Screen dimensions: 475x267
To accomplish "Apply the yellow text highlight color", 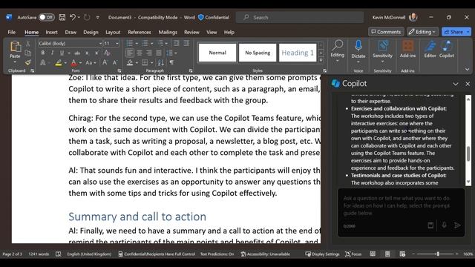I will (x=59, y=62).
